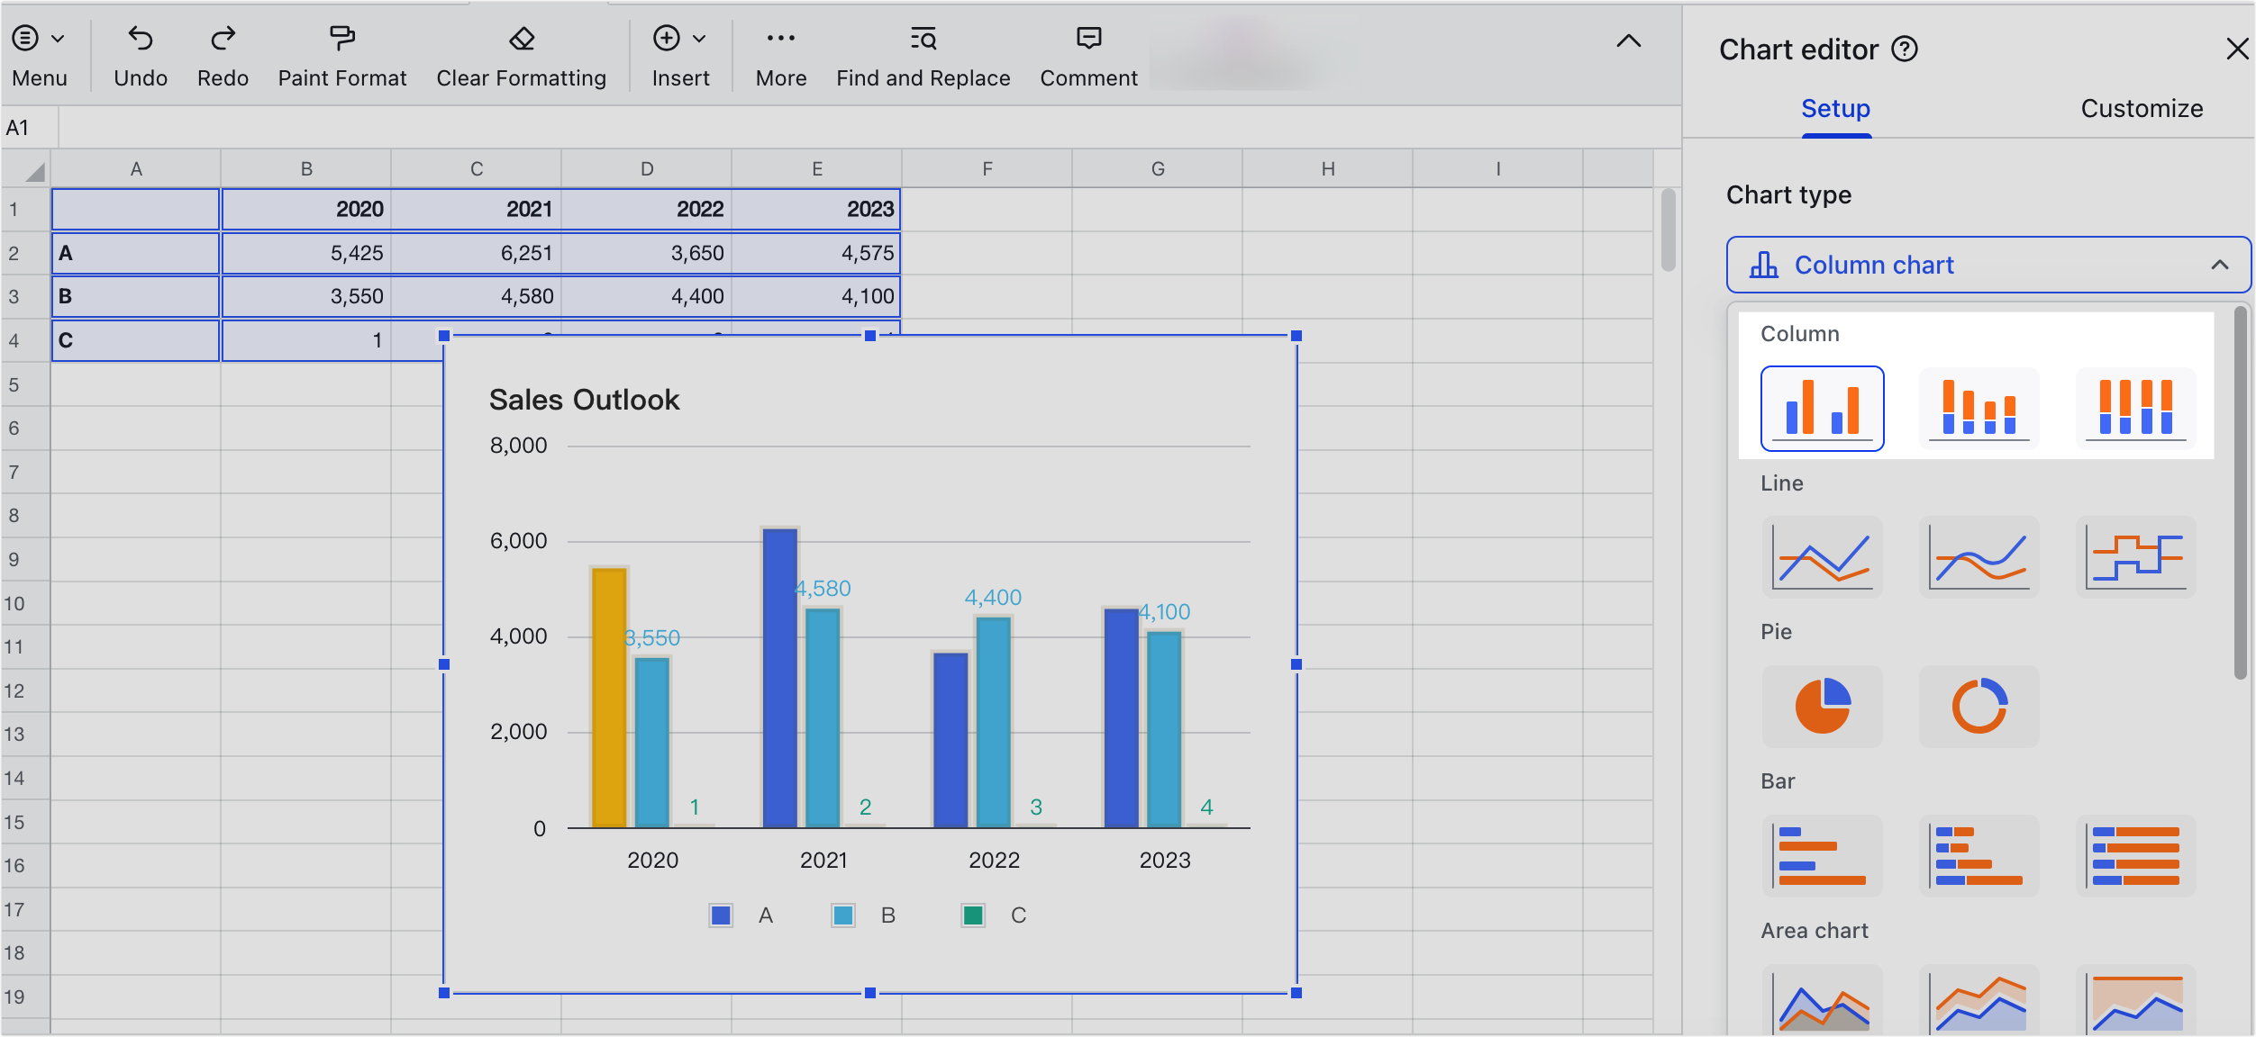2256x1037 pixels.
Task: Choose the doughnut chart type
Action: tap(1979, 707)
